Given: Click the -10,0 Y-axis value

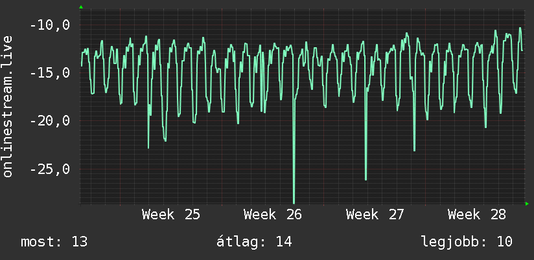Looking at the screenshot, I should coord(50,25).
